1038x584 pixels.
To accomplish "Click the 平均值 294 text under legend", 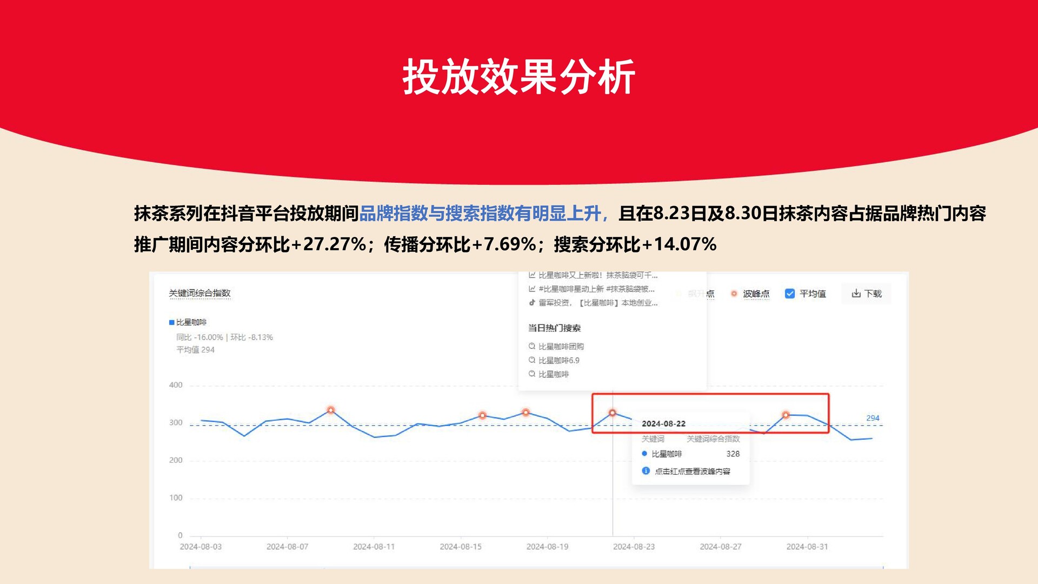I will click(x=195, y=350).
